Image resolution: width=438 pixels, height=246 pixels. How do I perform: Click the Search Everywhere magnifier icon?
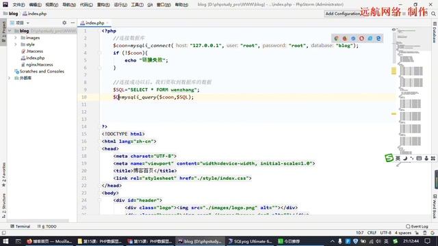pyautogui.click(x=433, y=14)
